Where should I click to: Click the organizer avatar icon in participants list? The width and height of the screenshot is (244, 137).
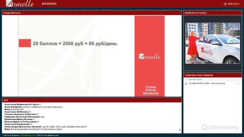[186, 84]
